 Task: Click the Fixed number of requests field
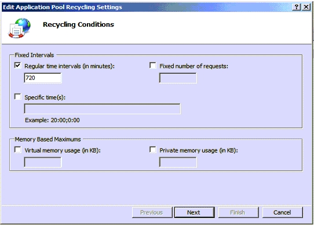click(x=178, y=78)
